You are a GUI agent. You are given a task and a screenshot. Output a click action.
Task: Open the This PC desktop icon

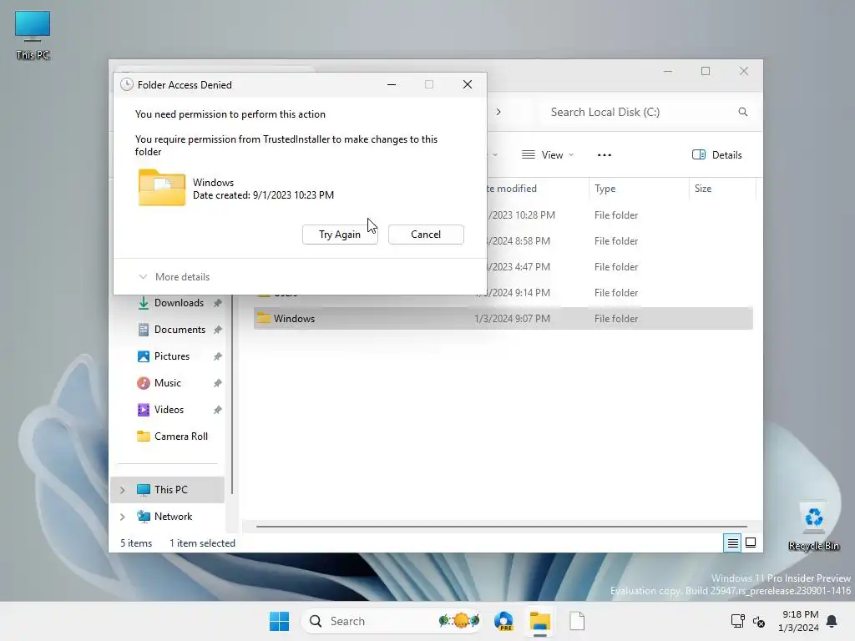coord(33,35)
